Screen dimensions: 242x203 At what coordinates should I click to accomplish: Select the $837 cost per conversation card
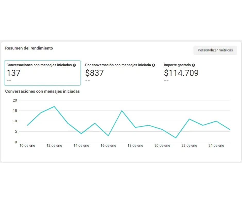120,73
